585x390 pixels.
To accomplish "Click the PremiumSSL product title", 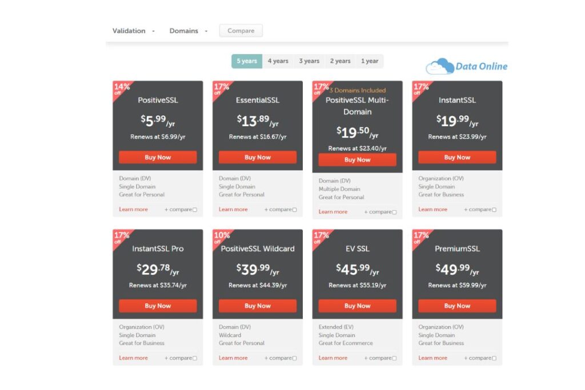I will (457, 248).
